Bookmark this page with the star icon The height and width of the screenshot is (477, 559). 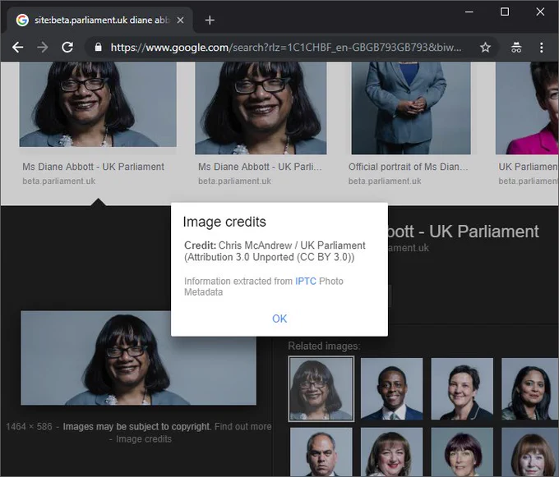[x=485, y=48]
